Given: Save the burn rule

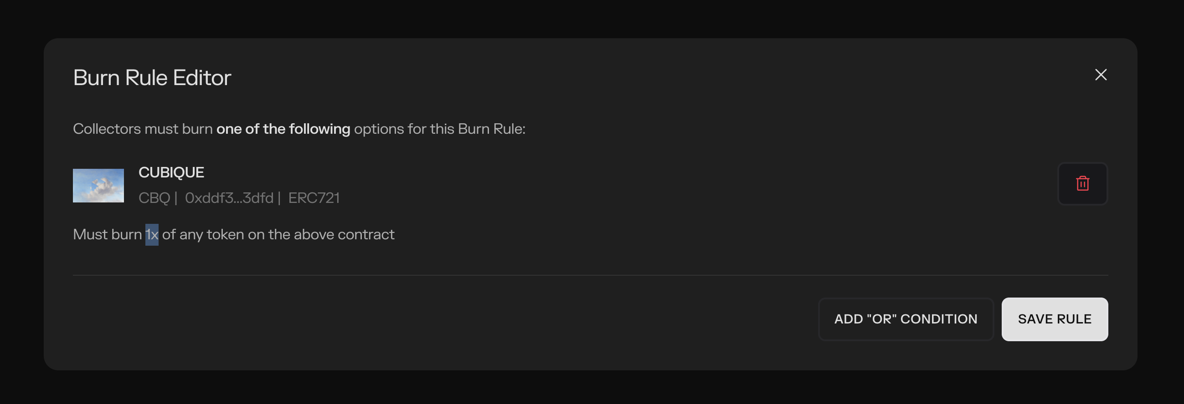Looking at the screenshot, I should (x=1055, y=319).
